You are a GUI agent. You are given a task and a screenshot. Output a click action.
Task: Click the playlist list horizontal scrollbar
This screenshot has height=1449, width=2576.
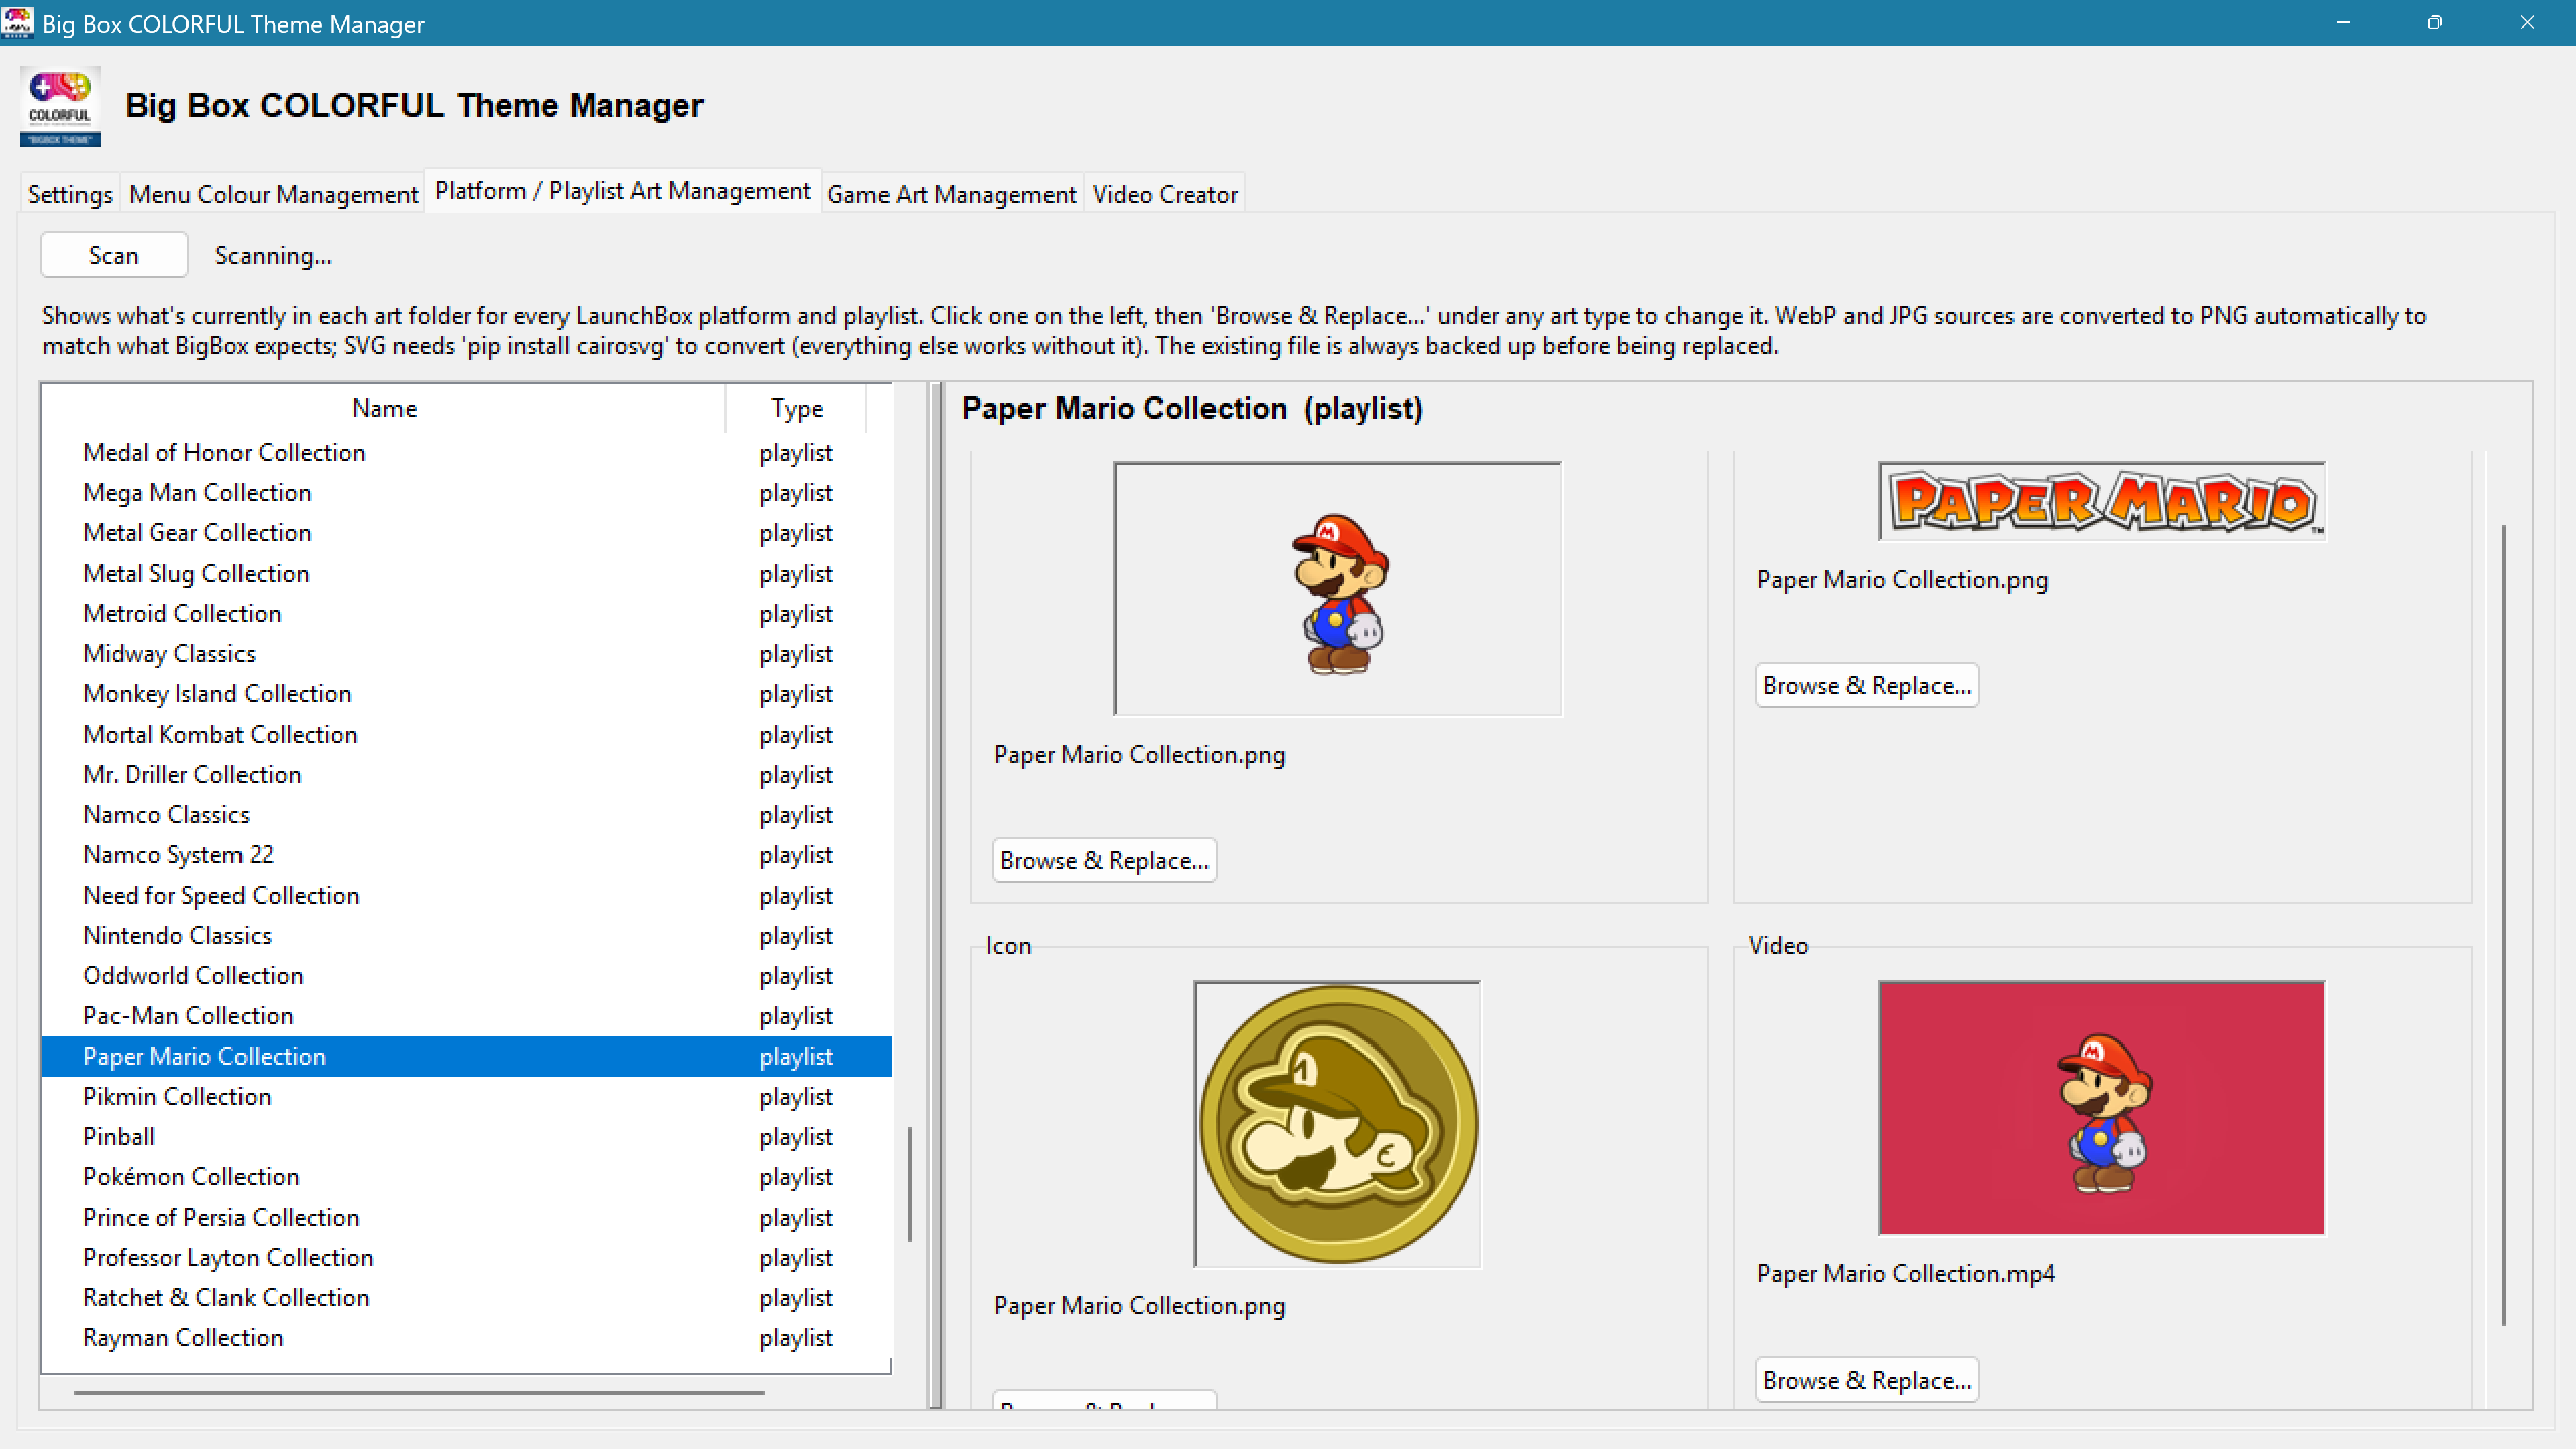419,1392
